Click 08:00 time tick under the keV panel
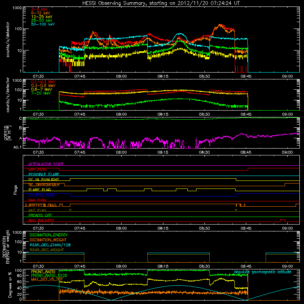The height and width of the screenshot is (304, 304). pyautogui.click(x=121, y=76)
